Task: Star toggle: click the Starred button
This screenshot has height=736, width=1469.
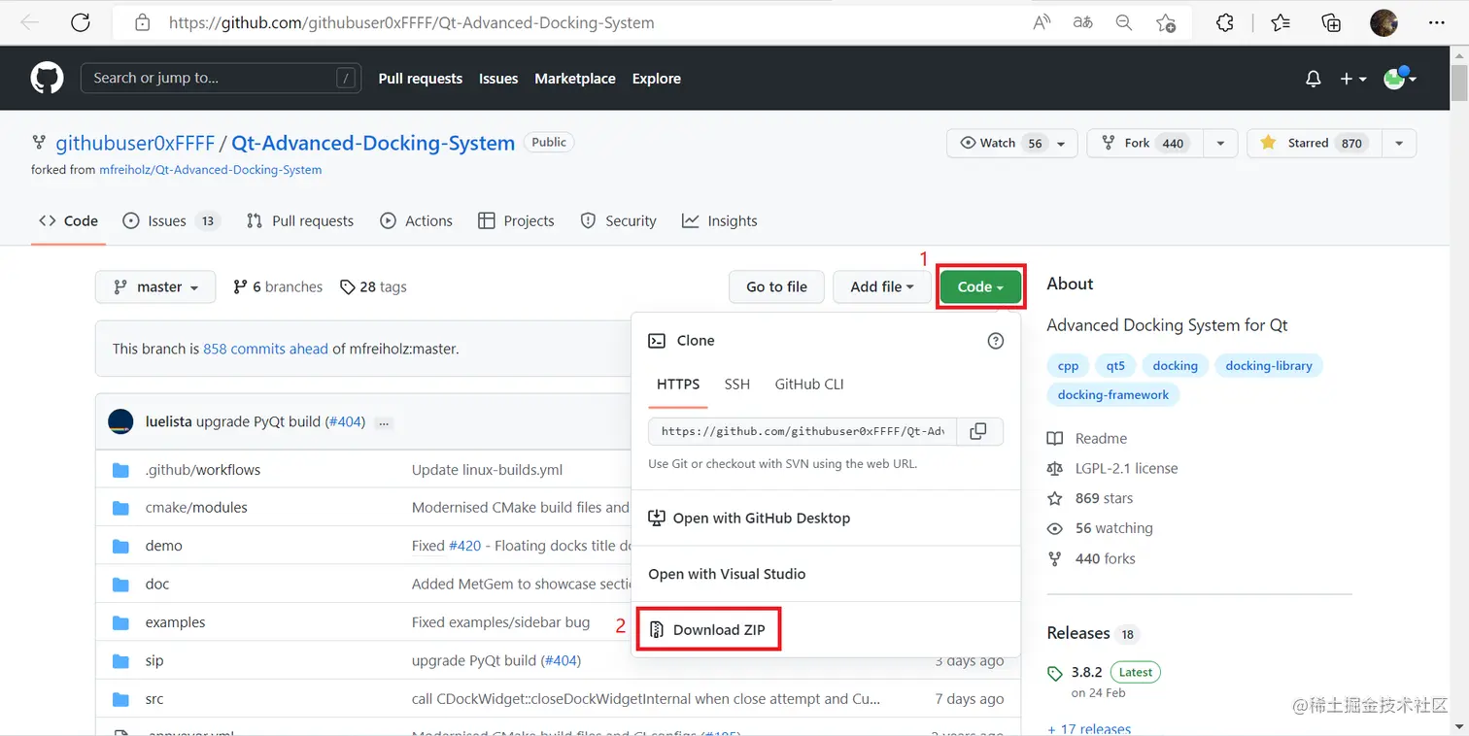Action: coord(1314,143)
